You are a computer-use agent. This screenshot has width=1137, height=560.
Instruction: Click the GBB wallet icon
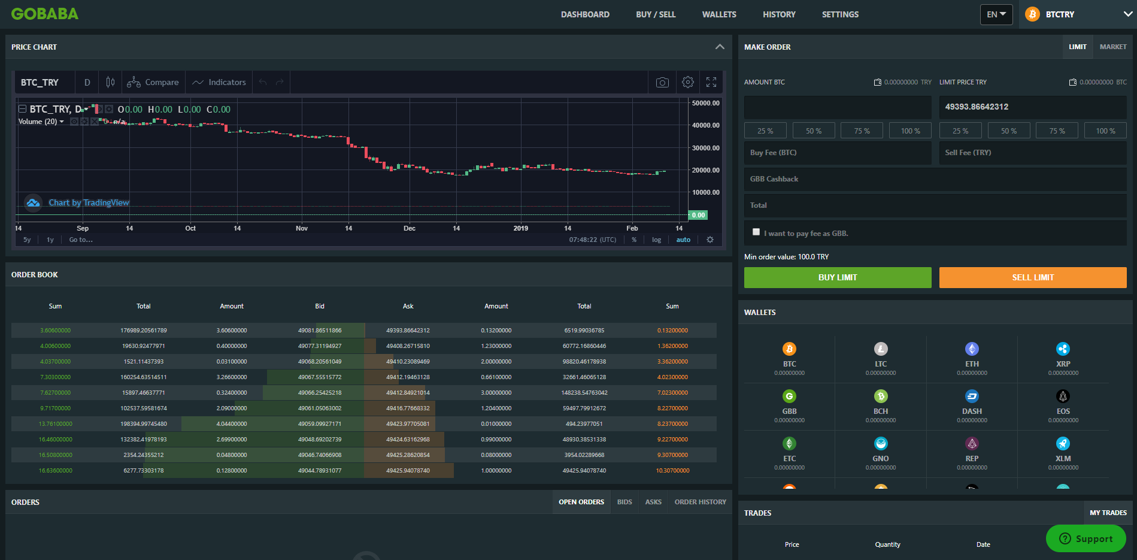pyautogui.click(x=789, y=396)
